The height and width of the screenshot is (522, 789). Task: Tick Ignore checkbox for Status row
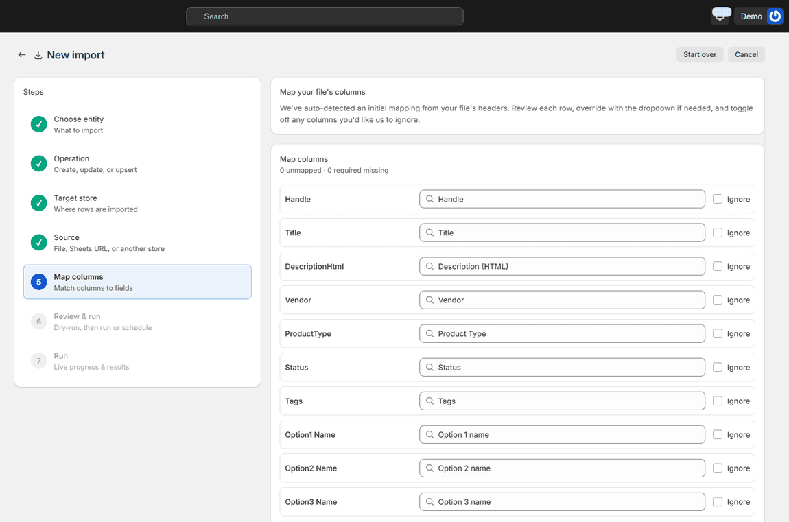(x=718, y=368)
